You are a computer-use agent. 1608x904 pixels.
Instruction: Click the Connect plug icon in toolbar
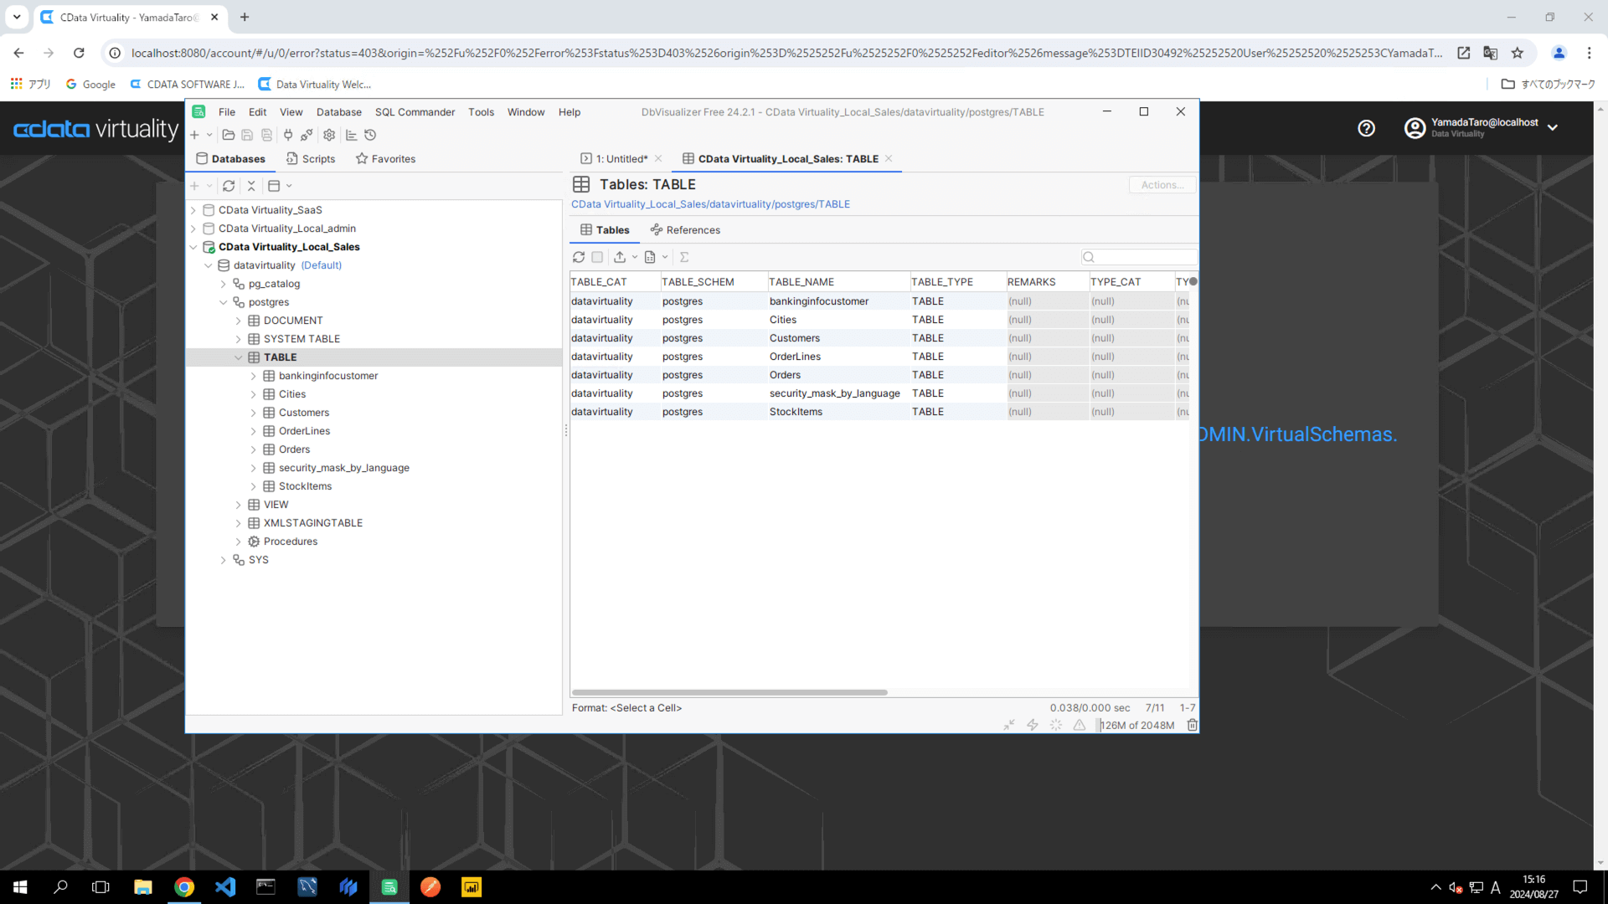click(x=288, y=135)
